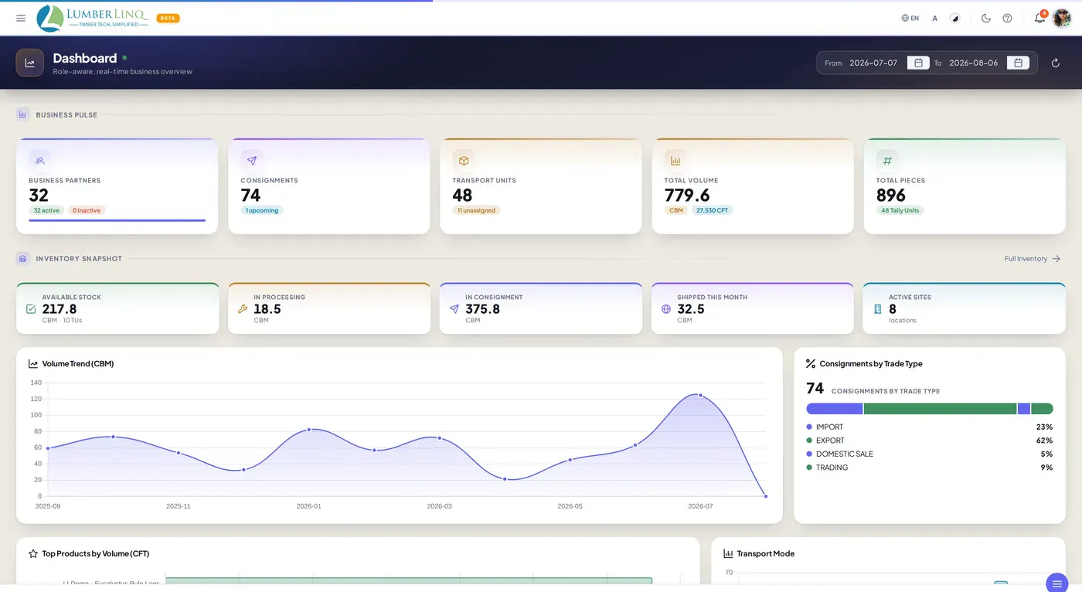Open the From date calendar picker

click(918, 63)
